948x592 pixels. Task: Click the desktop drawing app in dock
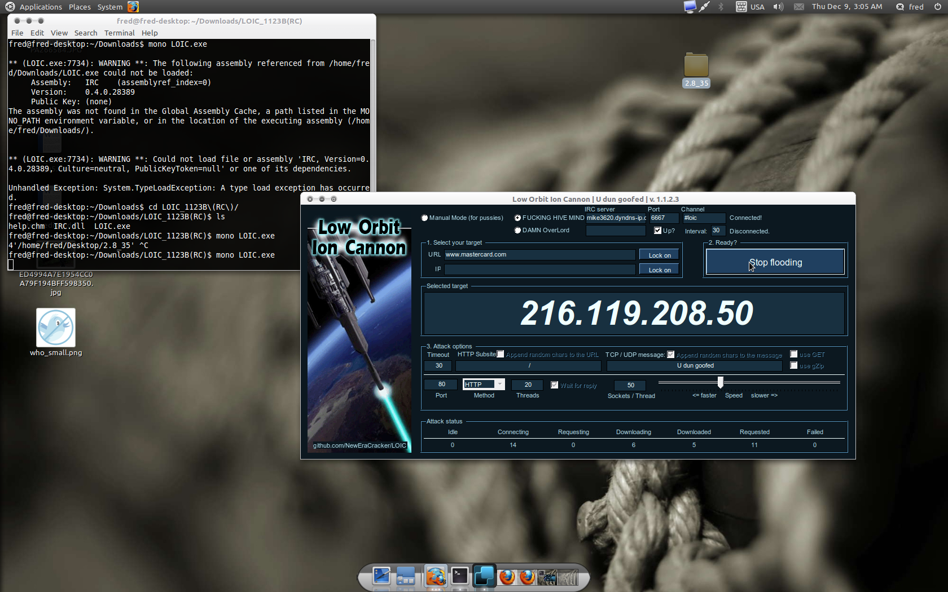click(382, 576)
